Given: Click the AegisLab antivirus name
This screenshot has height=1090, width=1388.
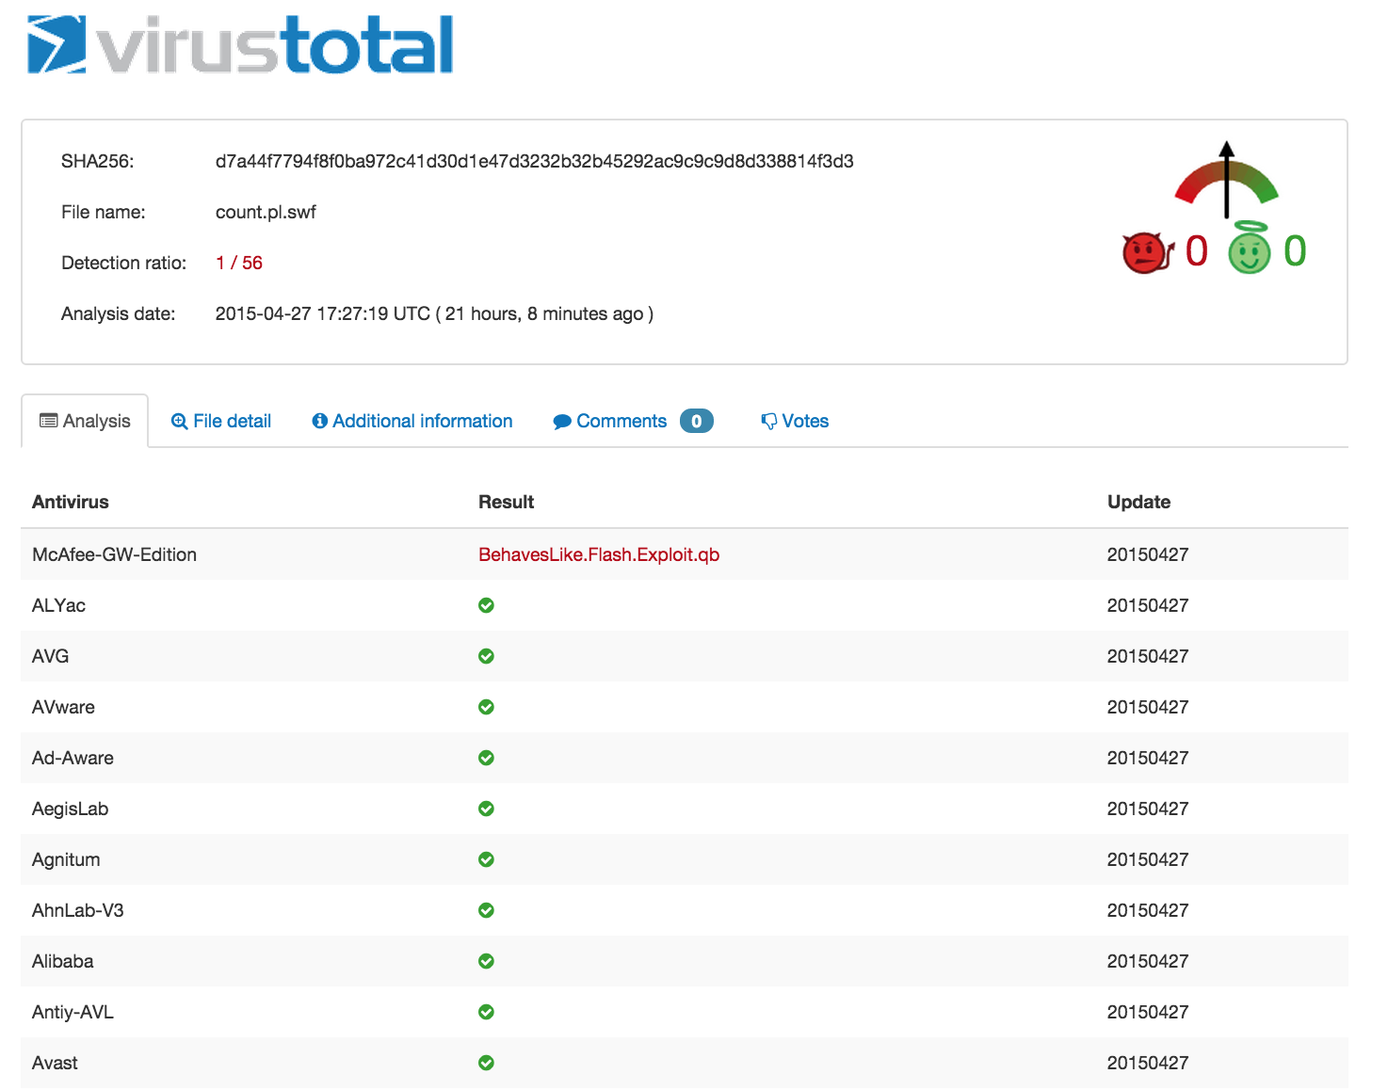Looking at the screenshot, I should coord(70,809).
